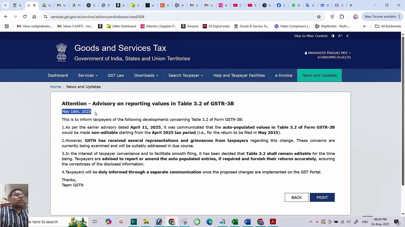This screenshot has height=227, width=405.
Task: Open the Chrome extensions puzzle icon
Action: tap(342, 17)
